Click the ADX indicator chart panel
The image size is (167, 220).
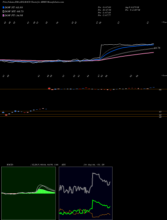tap(86, 193)
